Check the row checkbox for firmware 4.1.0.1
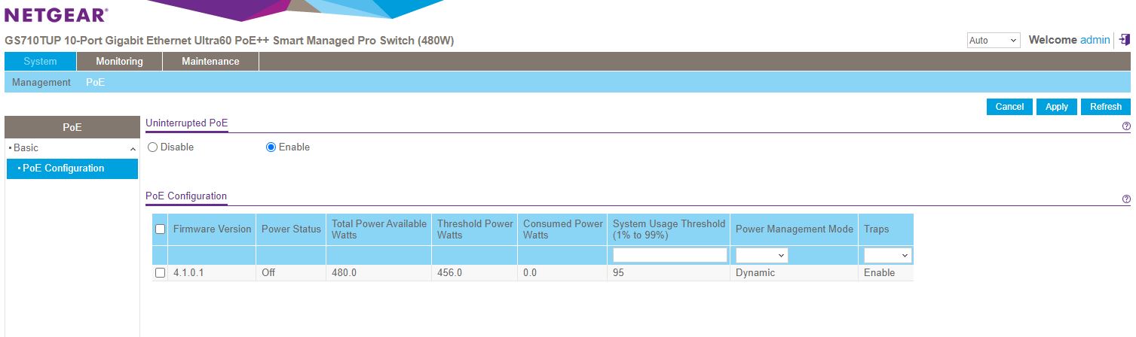Image resolution: width=1136 pixels, height=337 pixels. tap(160, 273)
